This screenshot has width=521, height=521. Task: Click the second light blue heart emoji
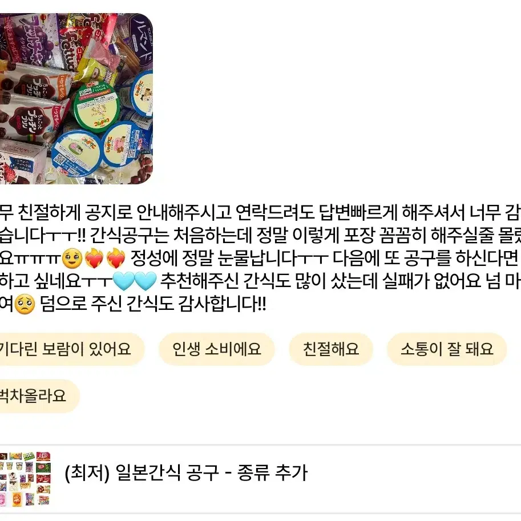click(146, 281)
